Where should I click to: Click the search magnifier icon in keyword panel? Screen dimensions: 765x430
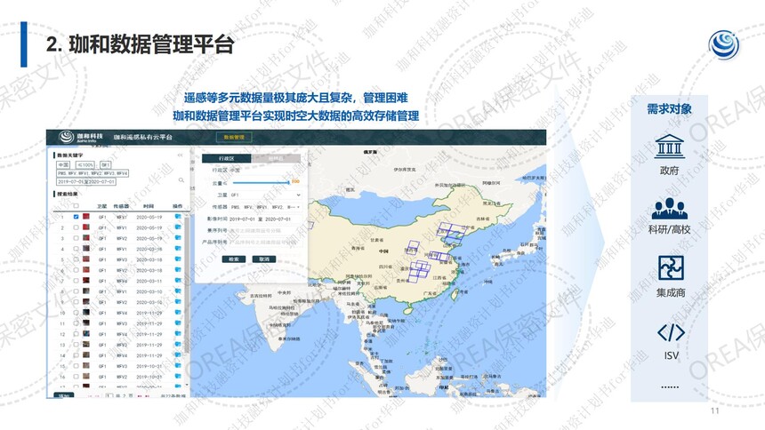point(181,179)
